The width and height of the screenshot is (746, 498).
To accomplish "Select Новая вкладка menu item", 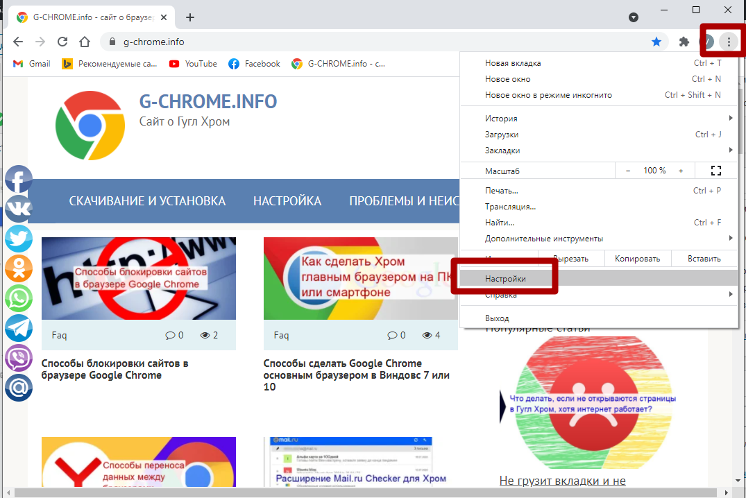I will [598, 63].
